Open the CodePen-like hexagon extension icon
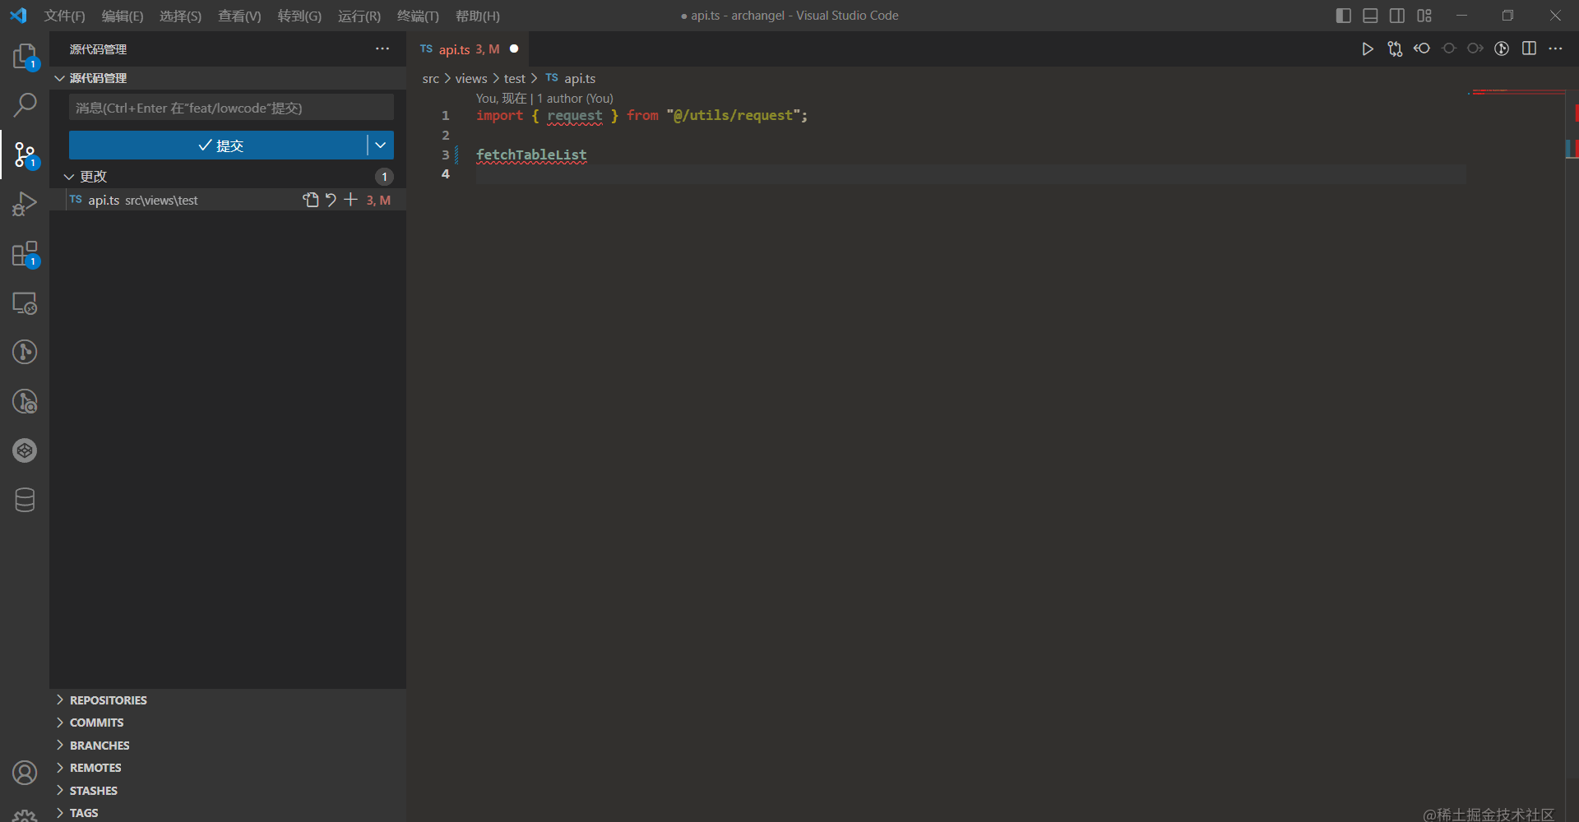Screen dimensions: 1579x822 pos(25,450)
